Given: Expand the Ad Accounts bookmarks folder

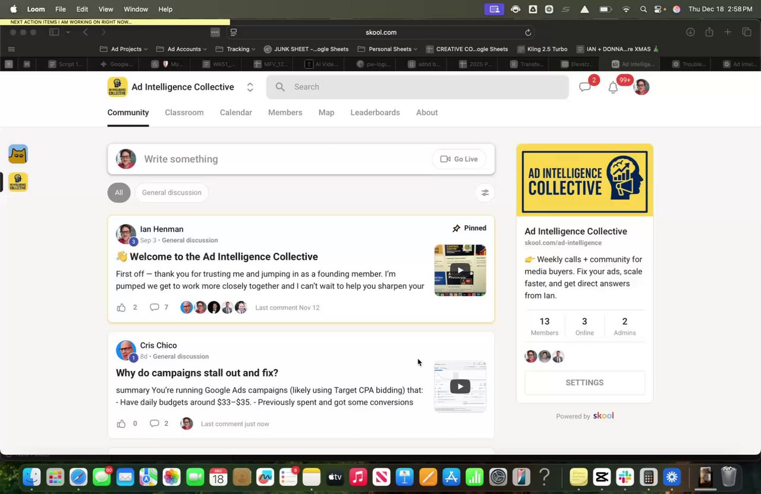Looking at the screenshot, I should 181,49.
